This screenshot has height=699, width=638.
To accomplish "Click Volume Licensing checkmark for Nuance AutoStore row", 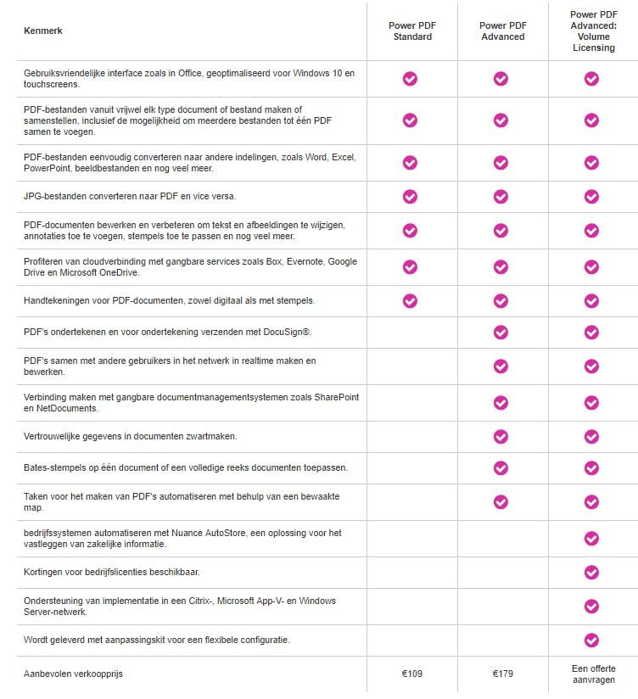I will point(591,538).
